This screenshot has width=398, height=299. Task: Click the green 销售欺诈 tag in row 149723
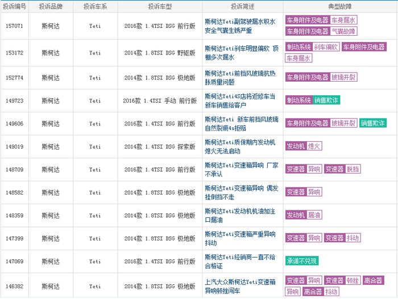click(x=326, y=100)
